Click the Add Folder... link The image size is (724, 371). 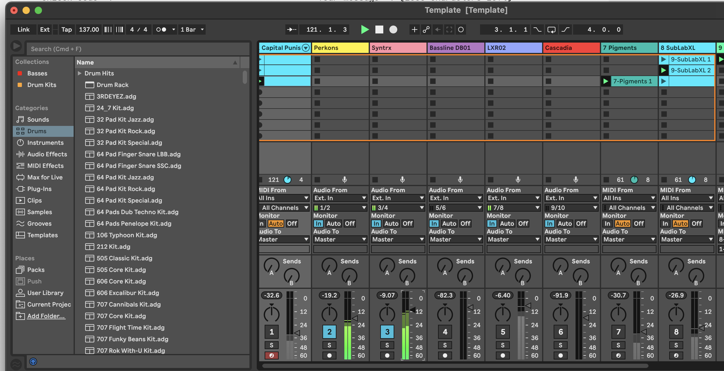[46, 316]
